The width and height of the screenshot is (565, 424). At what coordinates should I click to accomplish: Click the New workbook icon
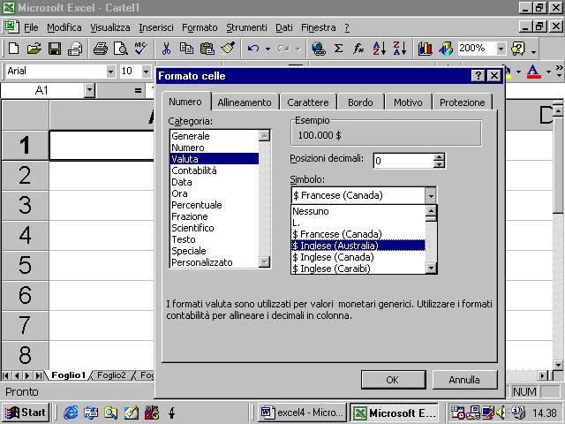point(14,49)
